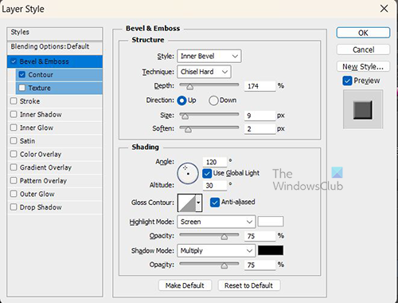Enable the Gradient Overlay checkbox

click(x=14, y=167)
